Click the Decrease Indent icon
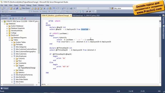Viewport: 165px width, 93px height. (x=87, y=11)
